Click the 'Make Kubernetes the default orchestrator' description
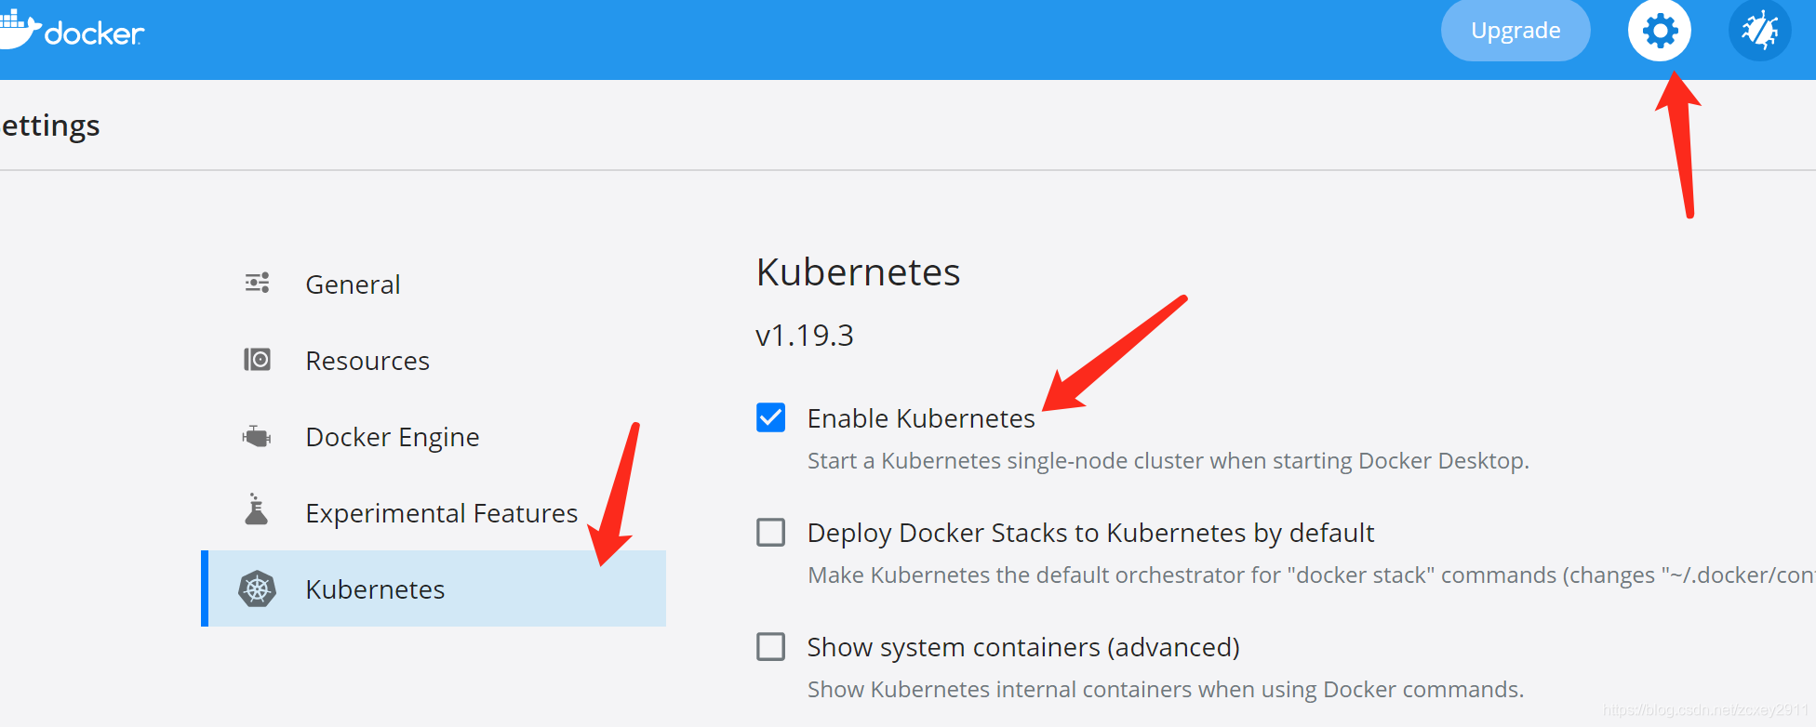 pos(1311,575)
